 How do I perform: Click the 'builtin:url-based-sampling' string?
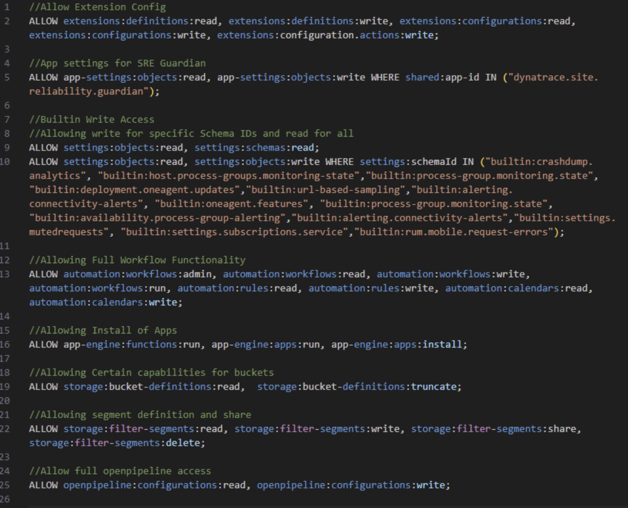point(328,190)
